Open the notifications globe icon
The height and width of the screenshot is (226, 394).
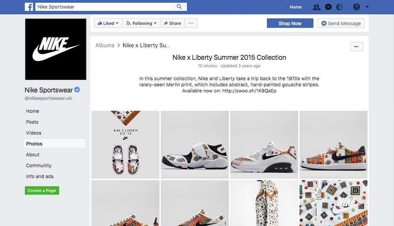339,7
